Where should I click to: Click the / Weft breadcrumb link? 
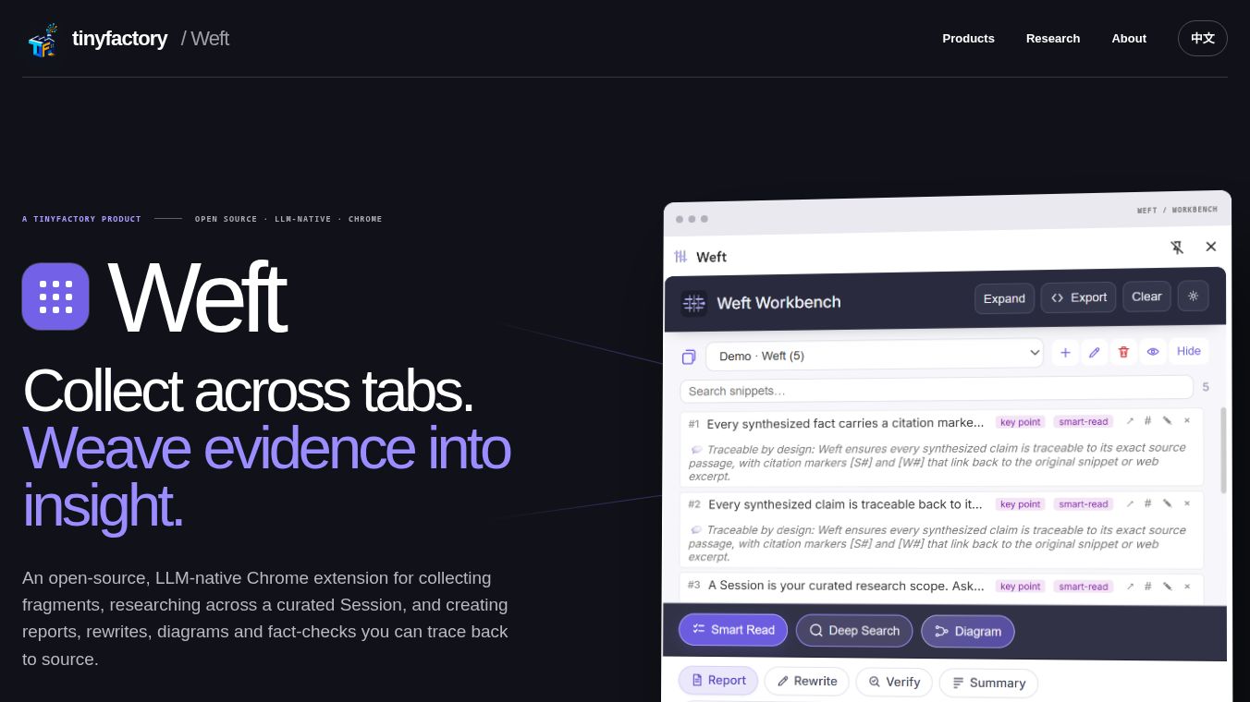click(204, 39)
